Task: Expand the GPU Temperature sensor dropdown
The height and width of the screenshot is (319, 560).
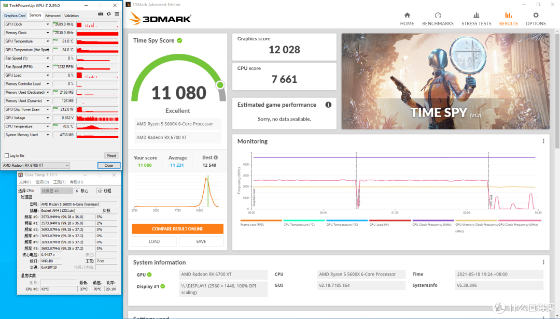Action: click(x=48, y=41)
